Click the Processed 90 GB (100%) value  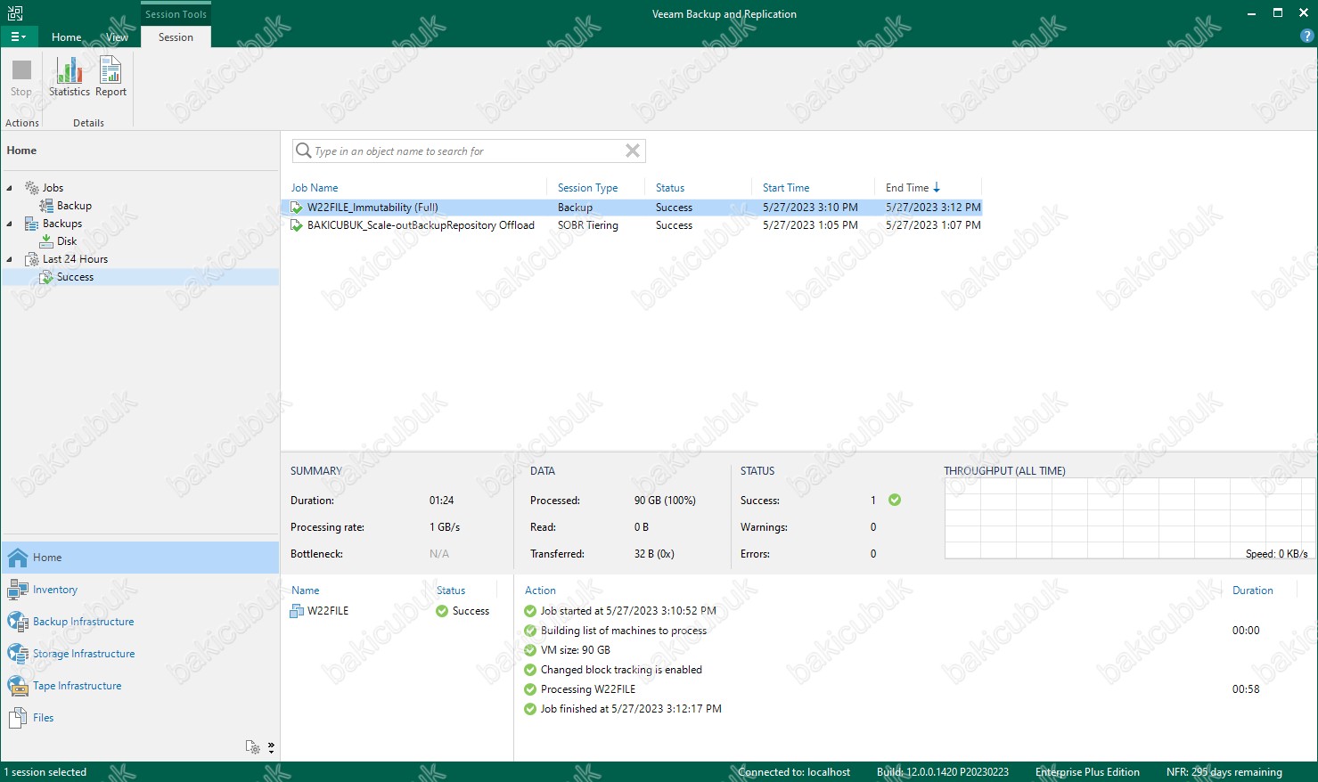click(x=665, y=501)
